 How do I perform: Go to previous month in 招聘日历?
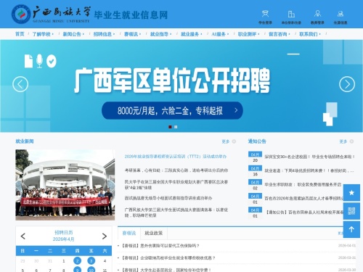(x=23, y=236)
